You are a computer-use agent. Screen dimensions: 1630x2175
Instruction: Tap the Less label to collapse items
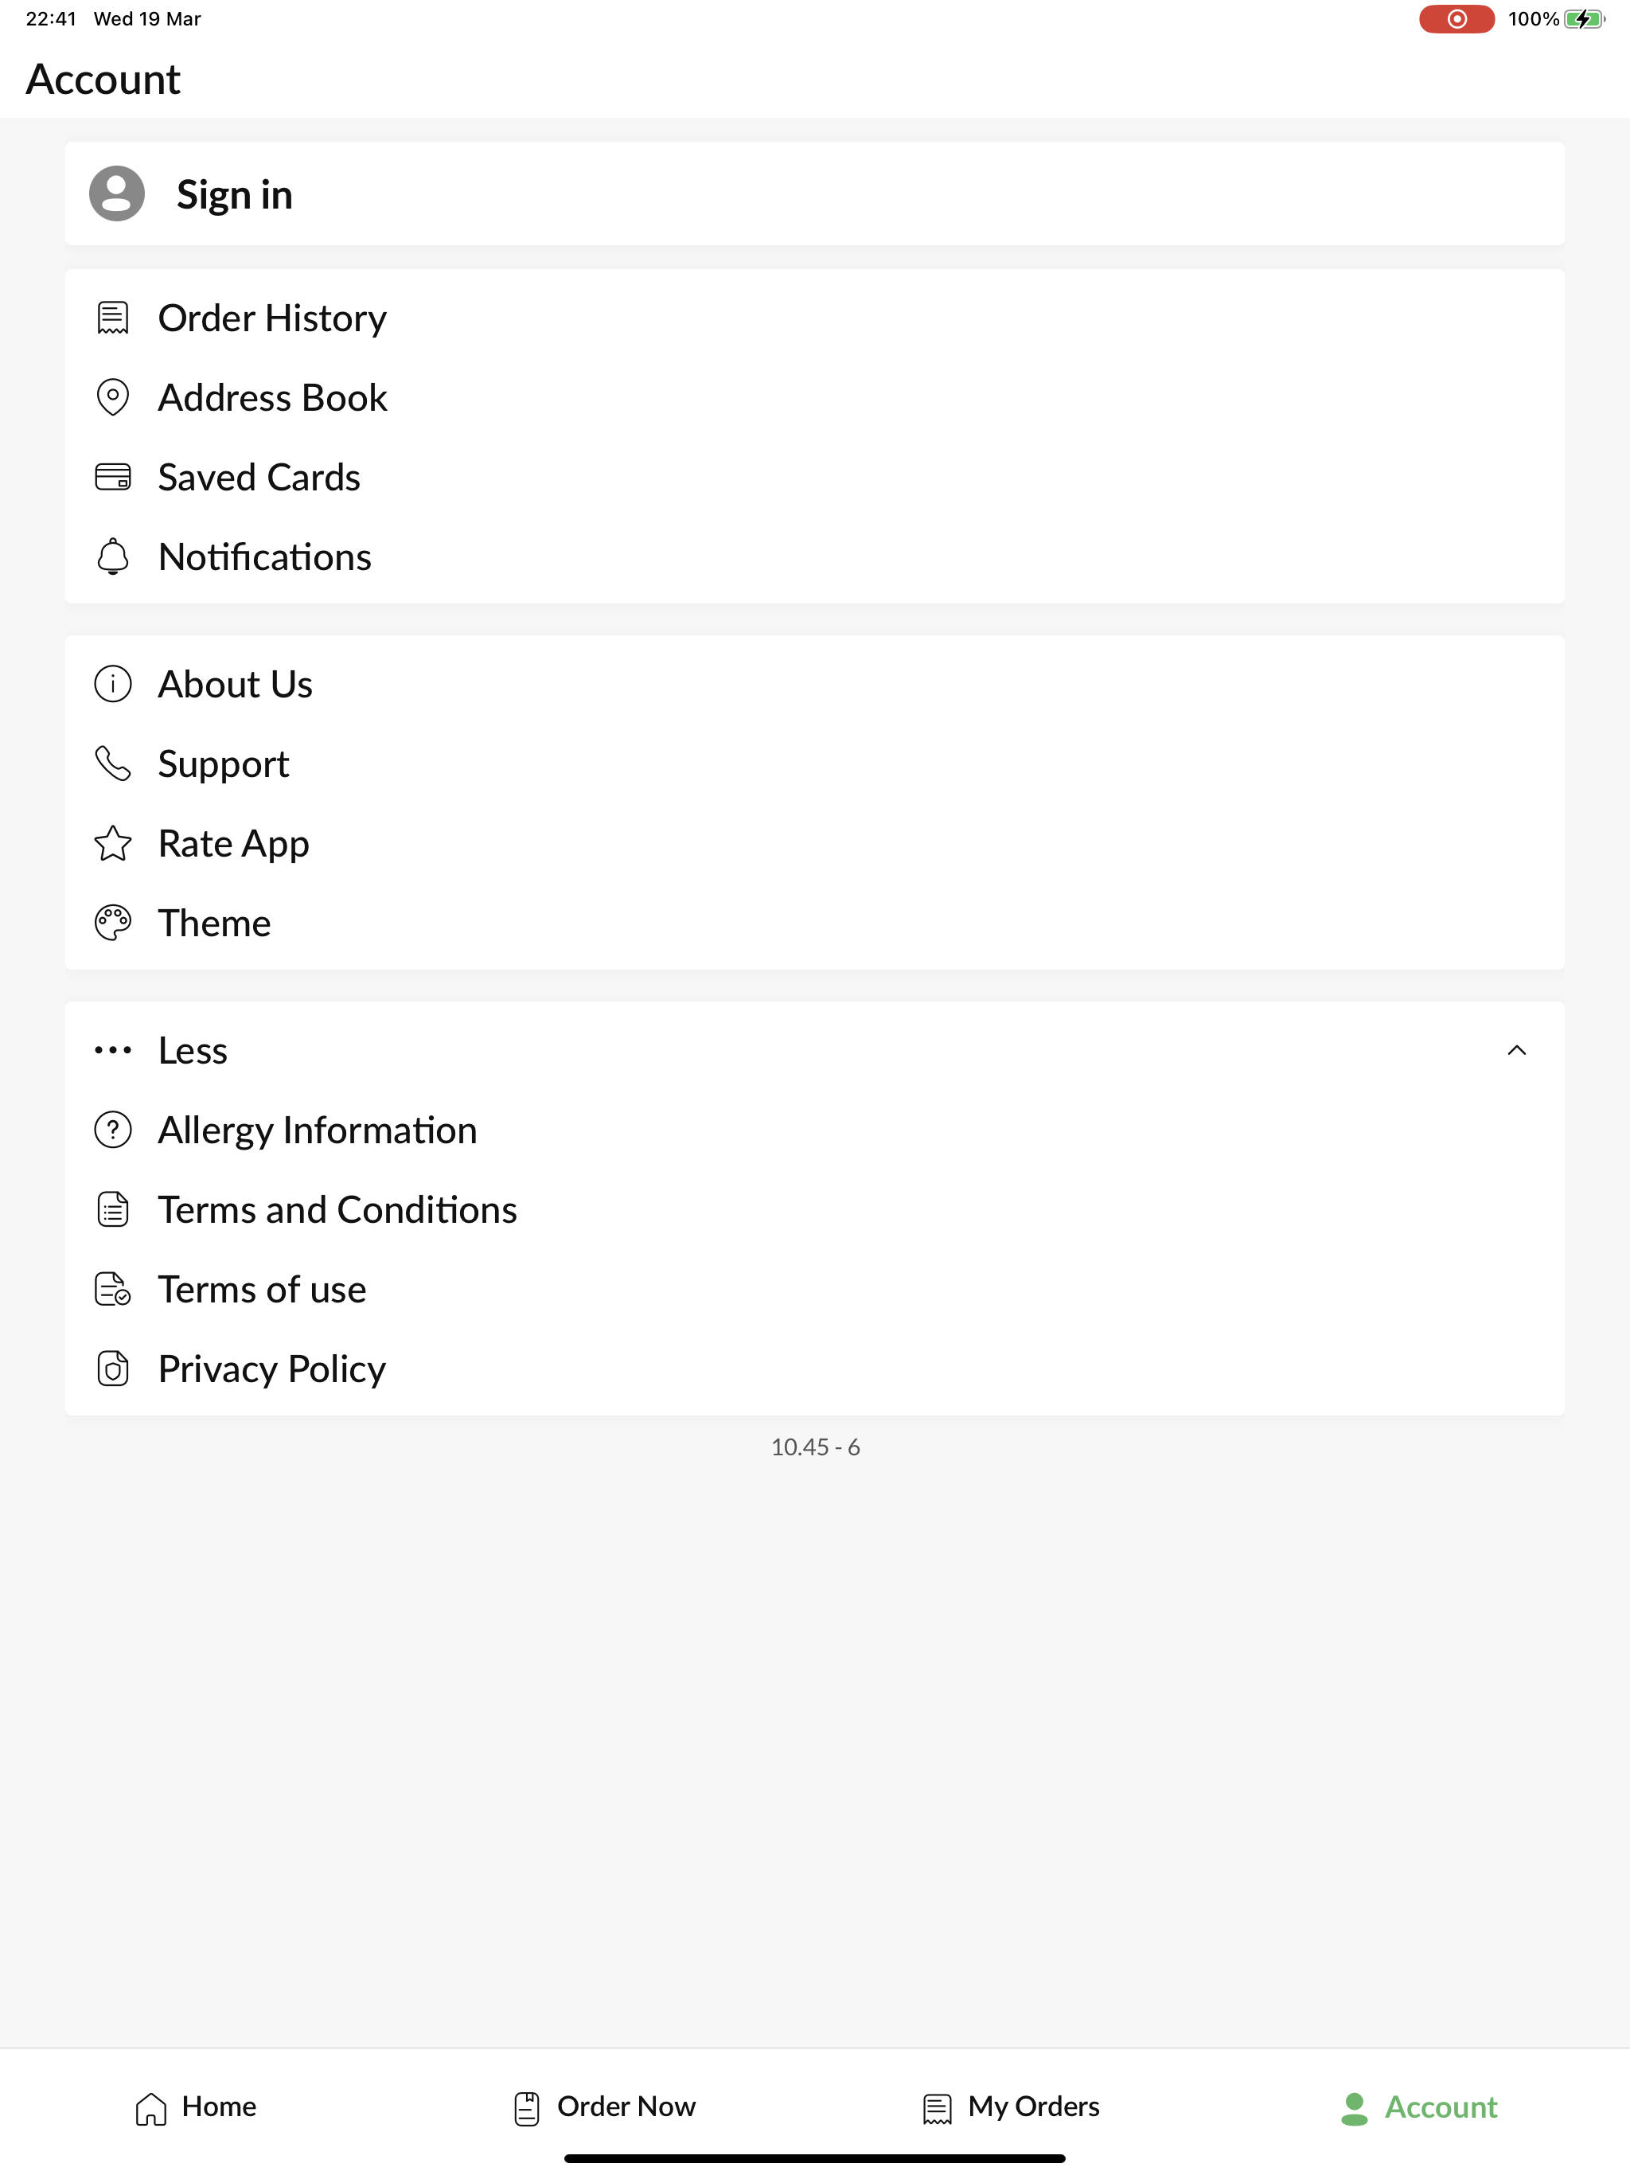193,1051
